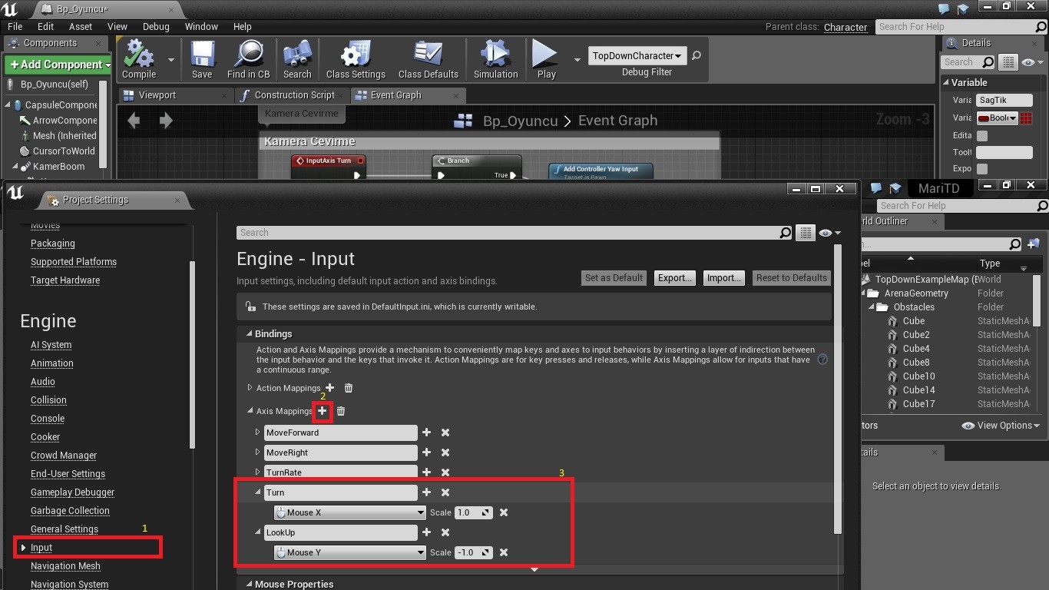Open the Debug menu

coord(156,26)
